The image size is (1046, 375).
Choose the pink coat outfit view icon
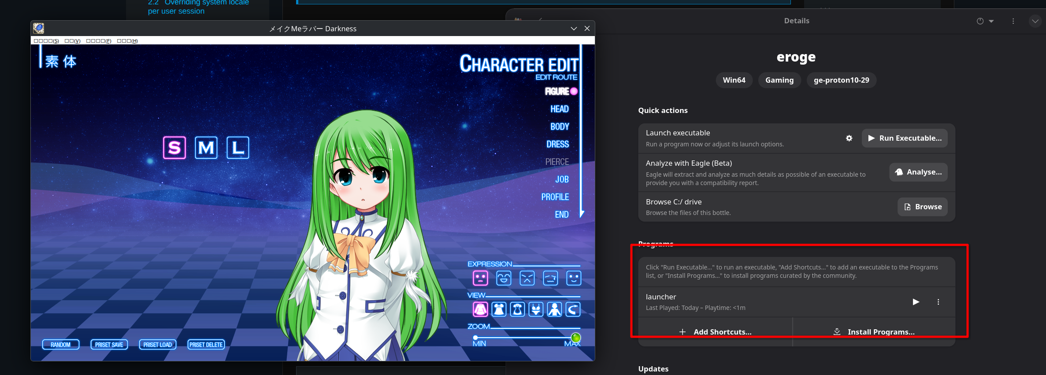coord(480,309)
